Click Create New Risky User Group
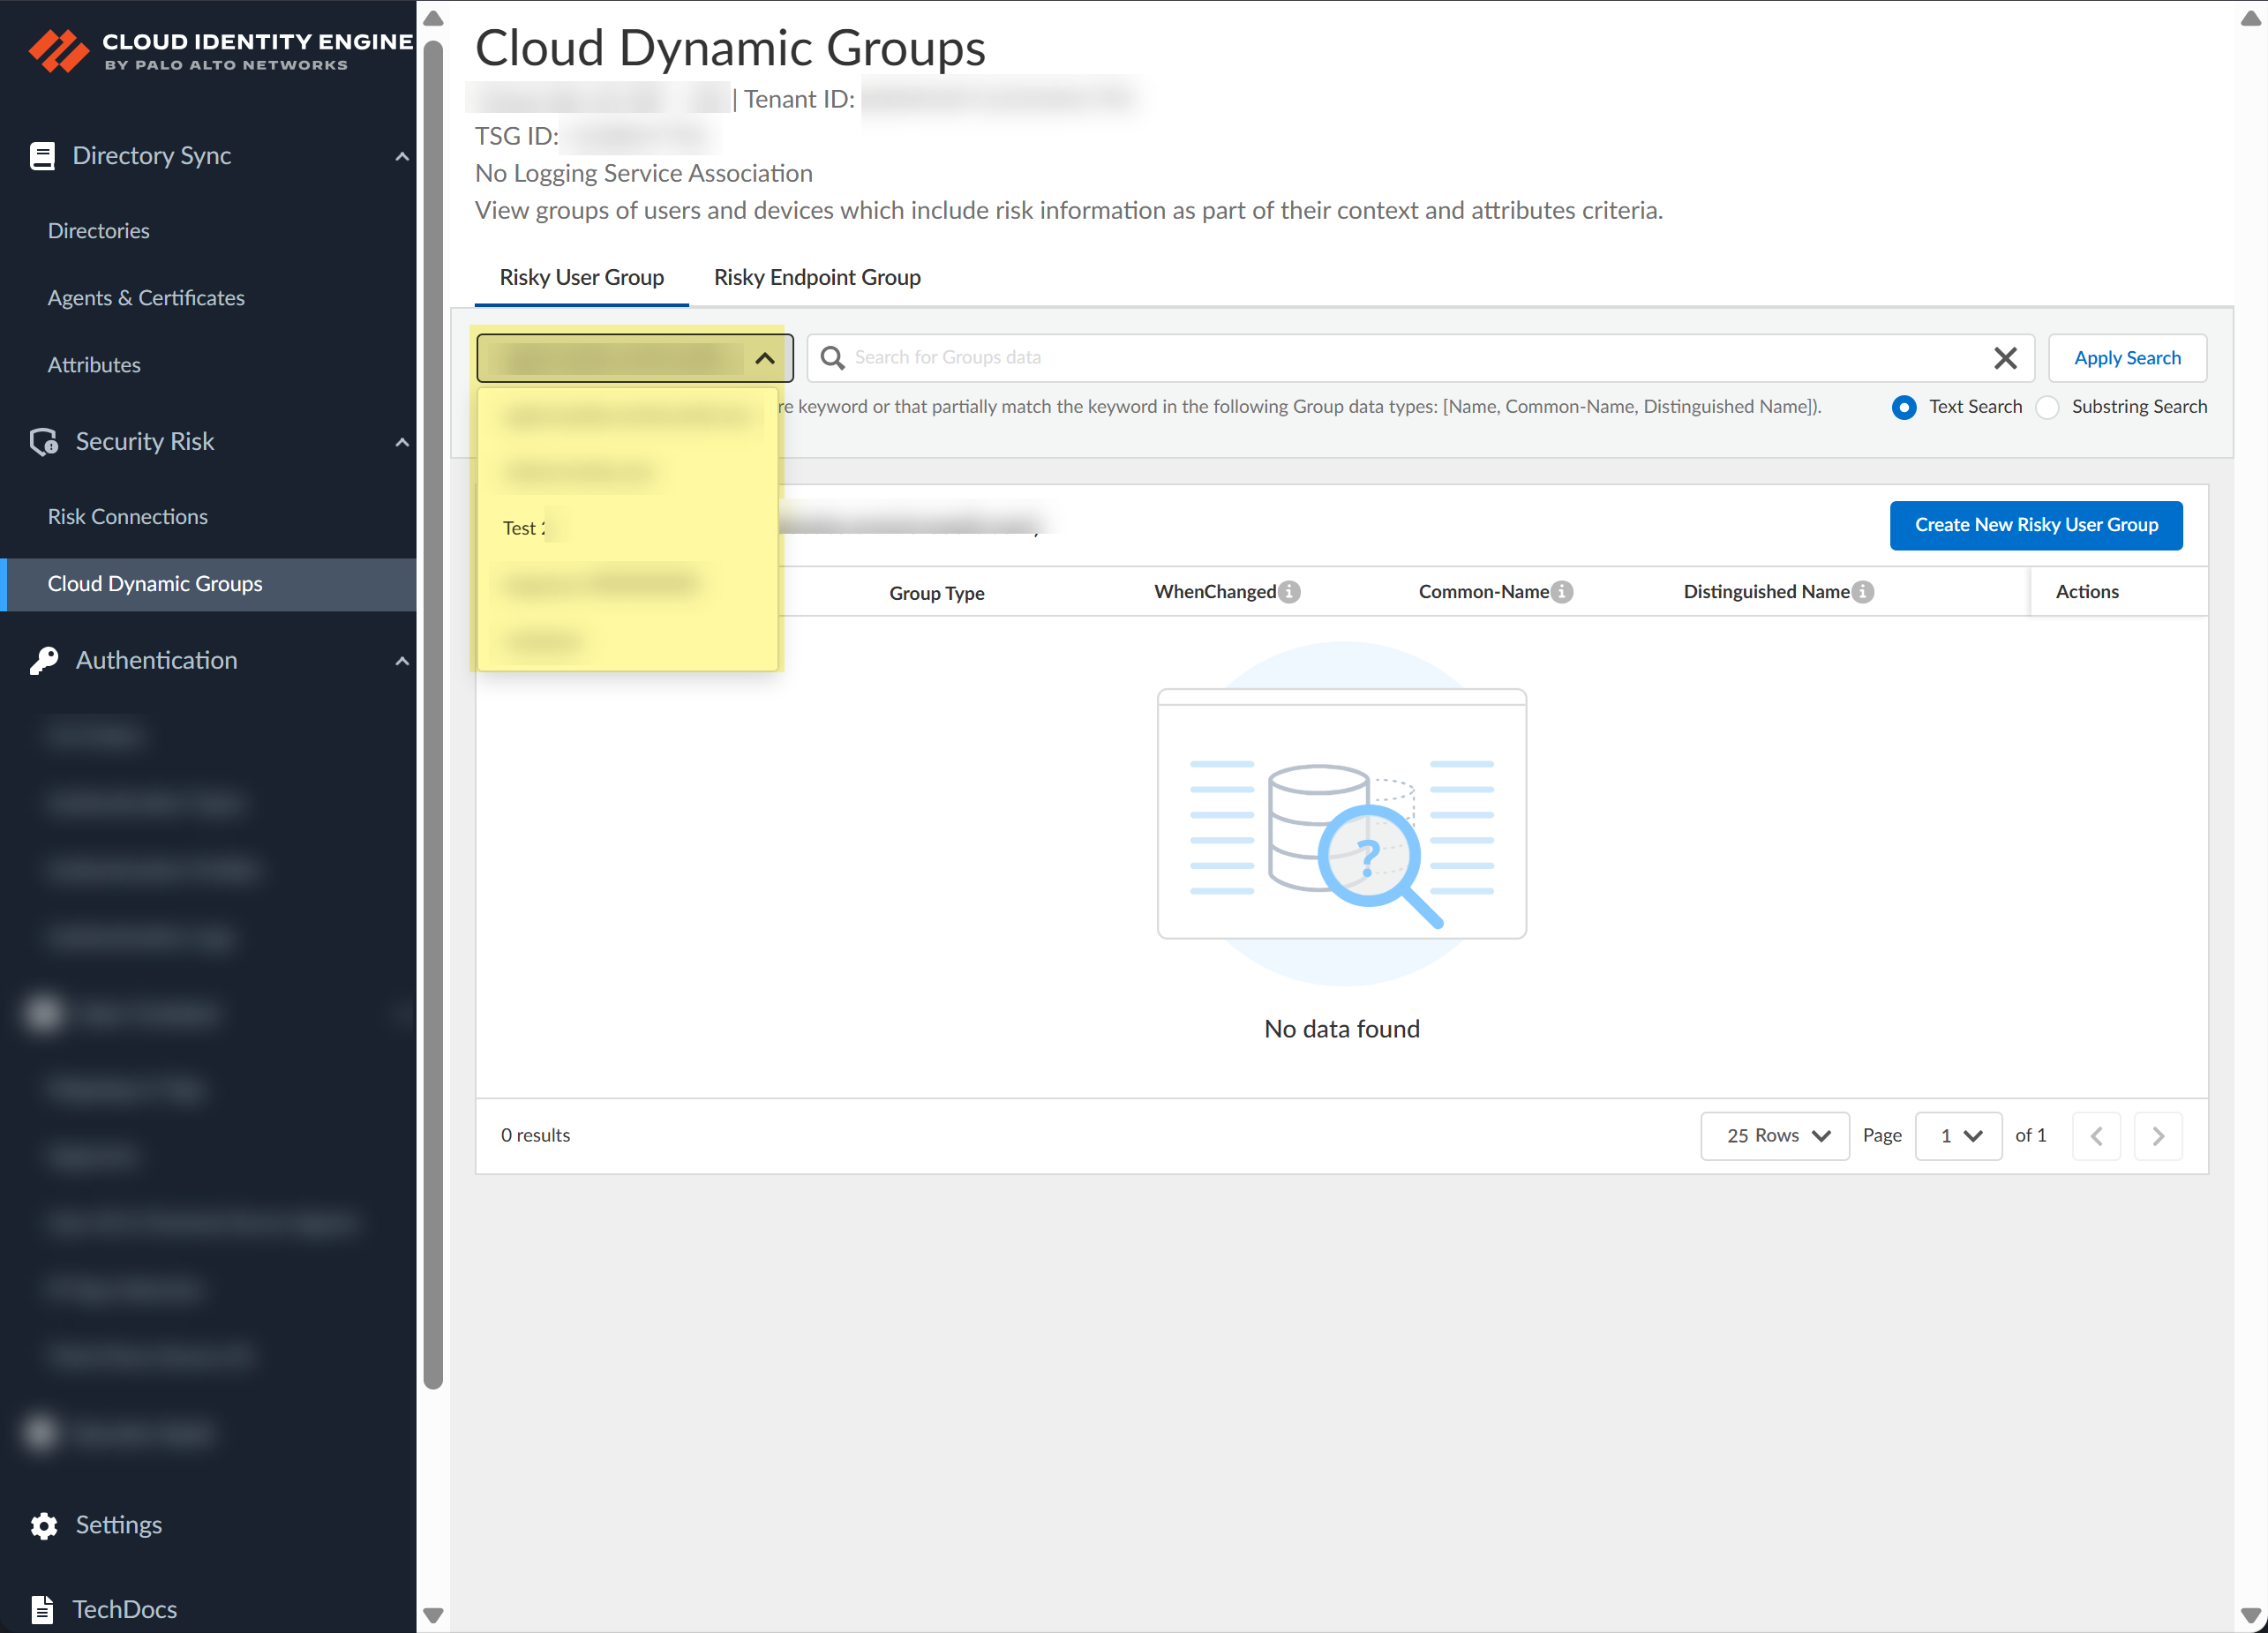2268x1633 pixels. click(x=2035, y=525)
